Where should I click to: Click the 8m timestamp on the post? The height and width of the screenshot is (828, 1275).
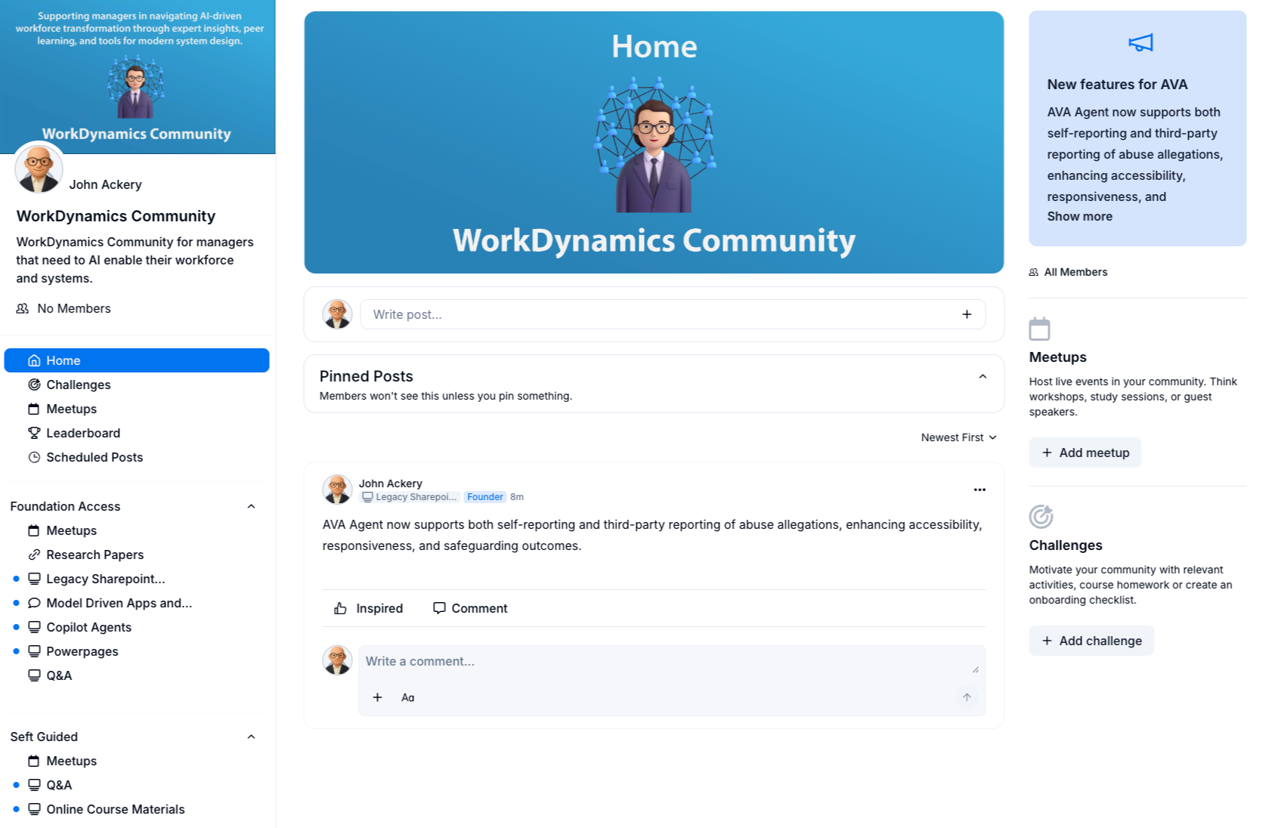[x=517, y=497]
